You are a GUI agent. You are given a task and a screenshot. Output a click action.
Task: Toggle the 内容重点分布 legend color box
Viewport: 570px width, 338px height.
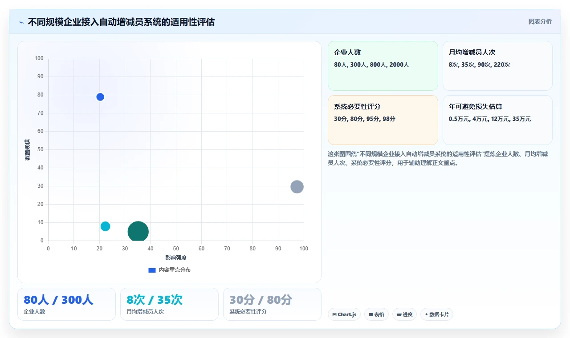(152, 270)
